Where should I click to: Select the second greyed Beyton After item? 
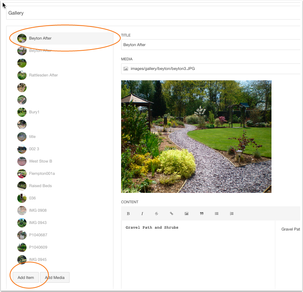tap(63, 51)
